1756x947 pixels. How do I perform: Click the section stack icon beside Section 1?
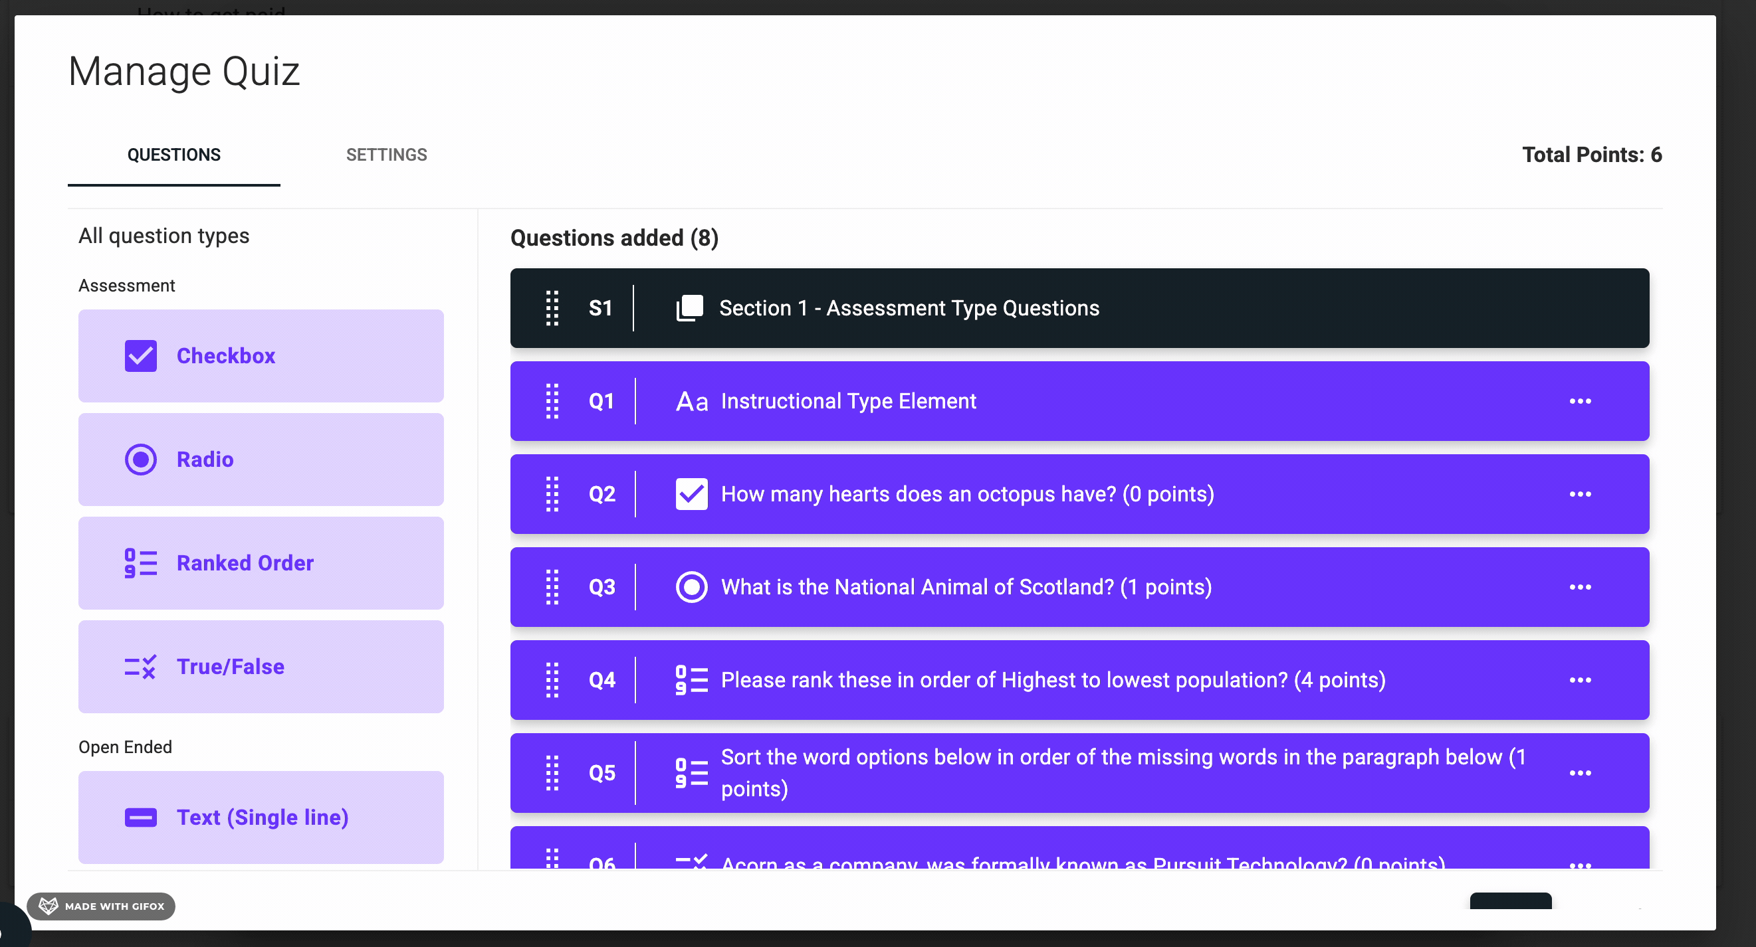tap(689, 308)
